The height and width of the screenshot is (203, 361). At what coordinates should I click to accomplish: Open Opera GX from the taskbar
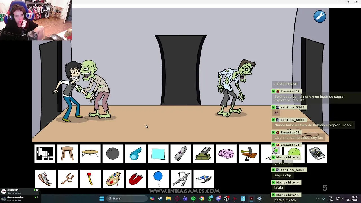pos(177,198)
